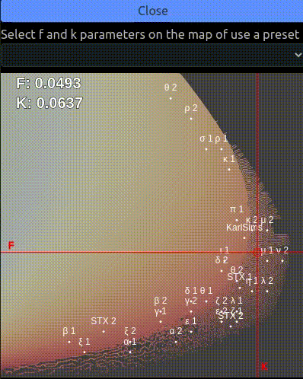Click the K: 0.0637 value readout
The image size is (303, 379).
[x=49, y=103]
